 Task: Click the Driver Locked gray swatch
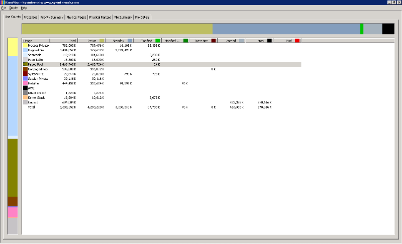[x=25, y=93]
